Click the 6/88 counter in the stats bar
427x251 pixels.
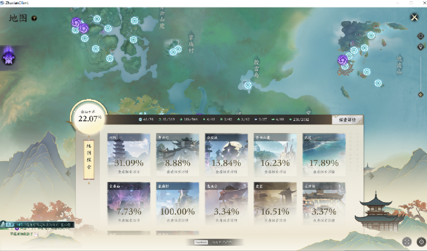(x=278, y=120)
